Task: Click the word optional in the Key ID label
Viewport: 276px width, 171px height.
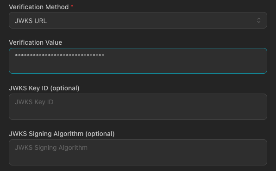Action: 65,88
